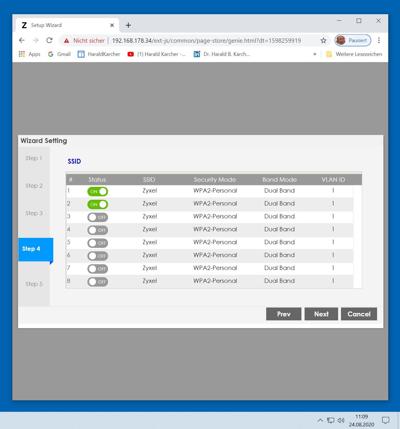
Task: Open the YouTube Harald Karcher bookmark
Action: pos(157,54)
